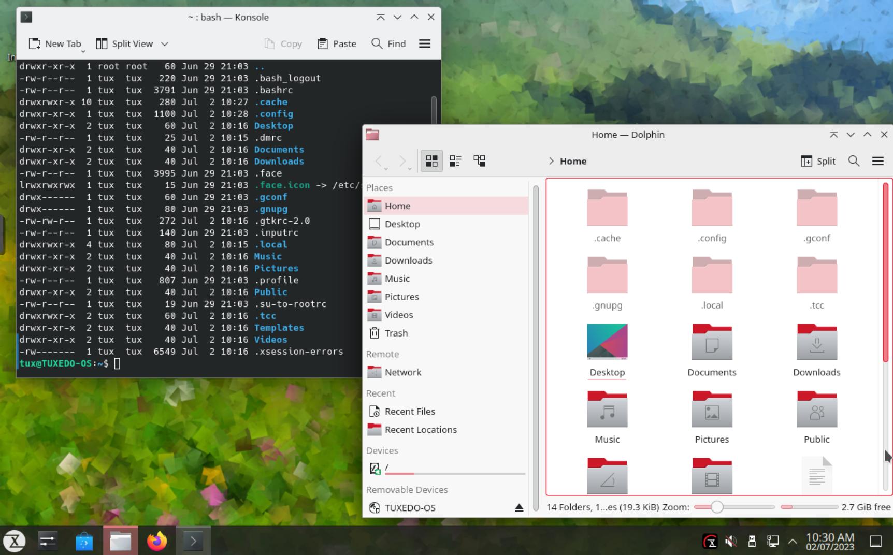
Task: Switch Dolphin to Icons view mode
Action: pos(431,161)
